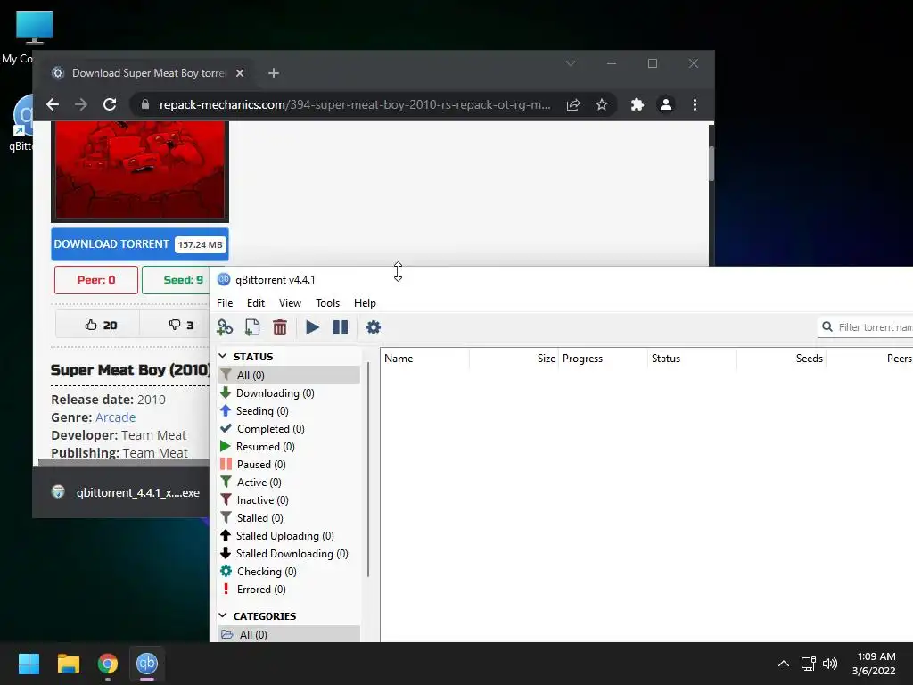The width and height of the screenshot is (913, 685).
Task: Click the thumbs up like icon
Action: (x=91, y=325)
